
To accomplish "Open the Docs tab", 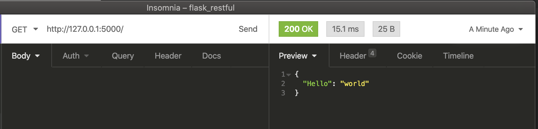I will (211, 56).
